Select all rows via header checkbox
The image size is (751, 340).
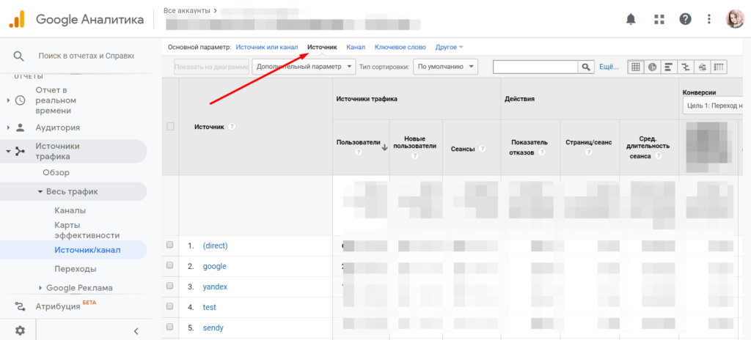point(170,127)
